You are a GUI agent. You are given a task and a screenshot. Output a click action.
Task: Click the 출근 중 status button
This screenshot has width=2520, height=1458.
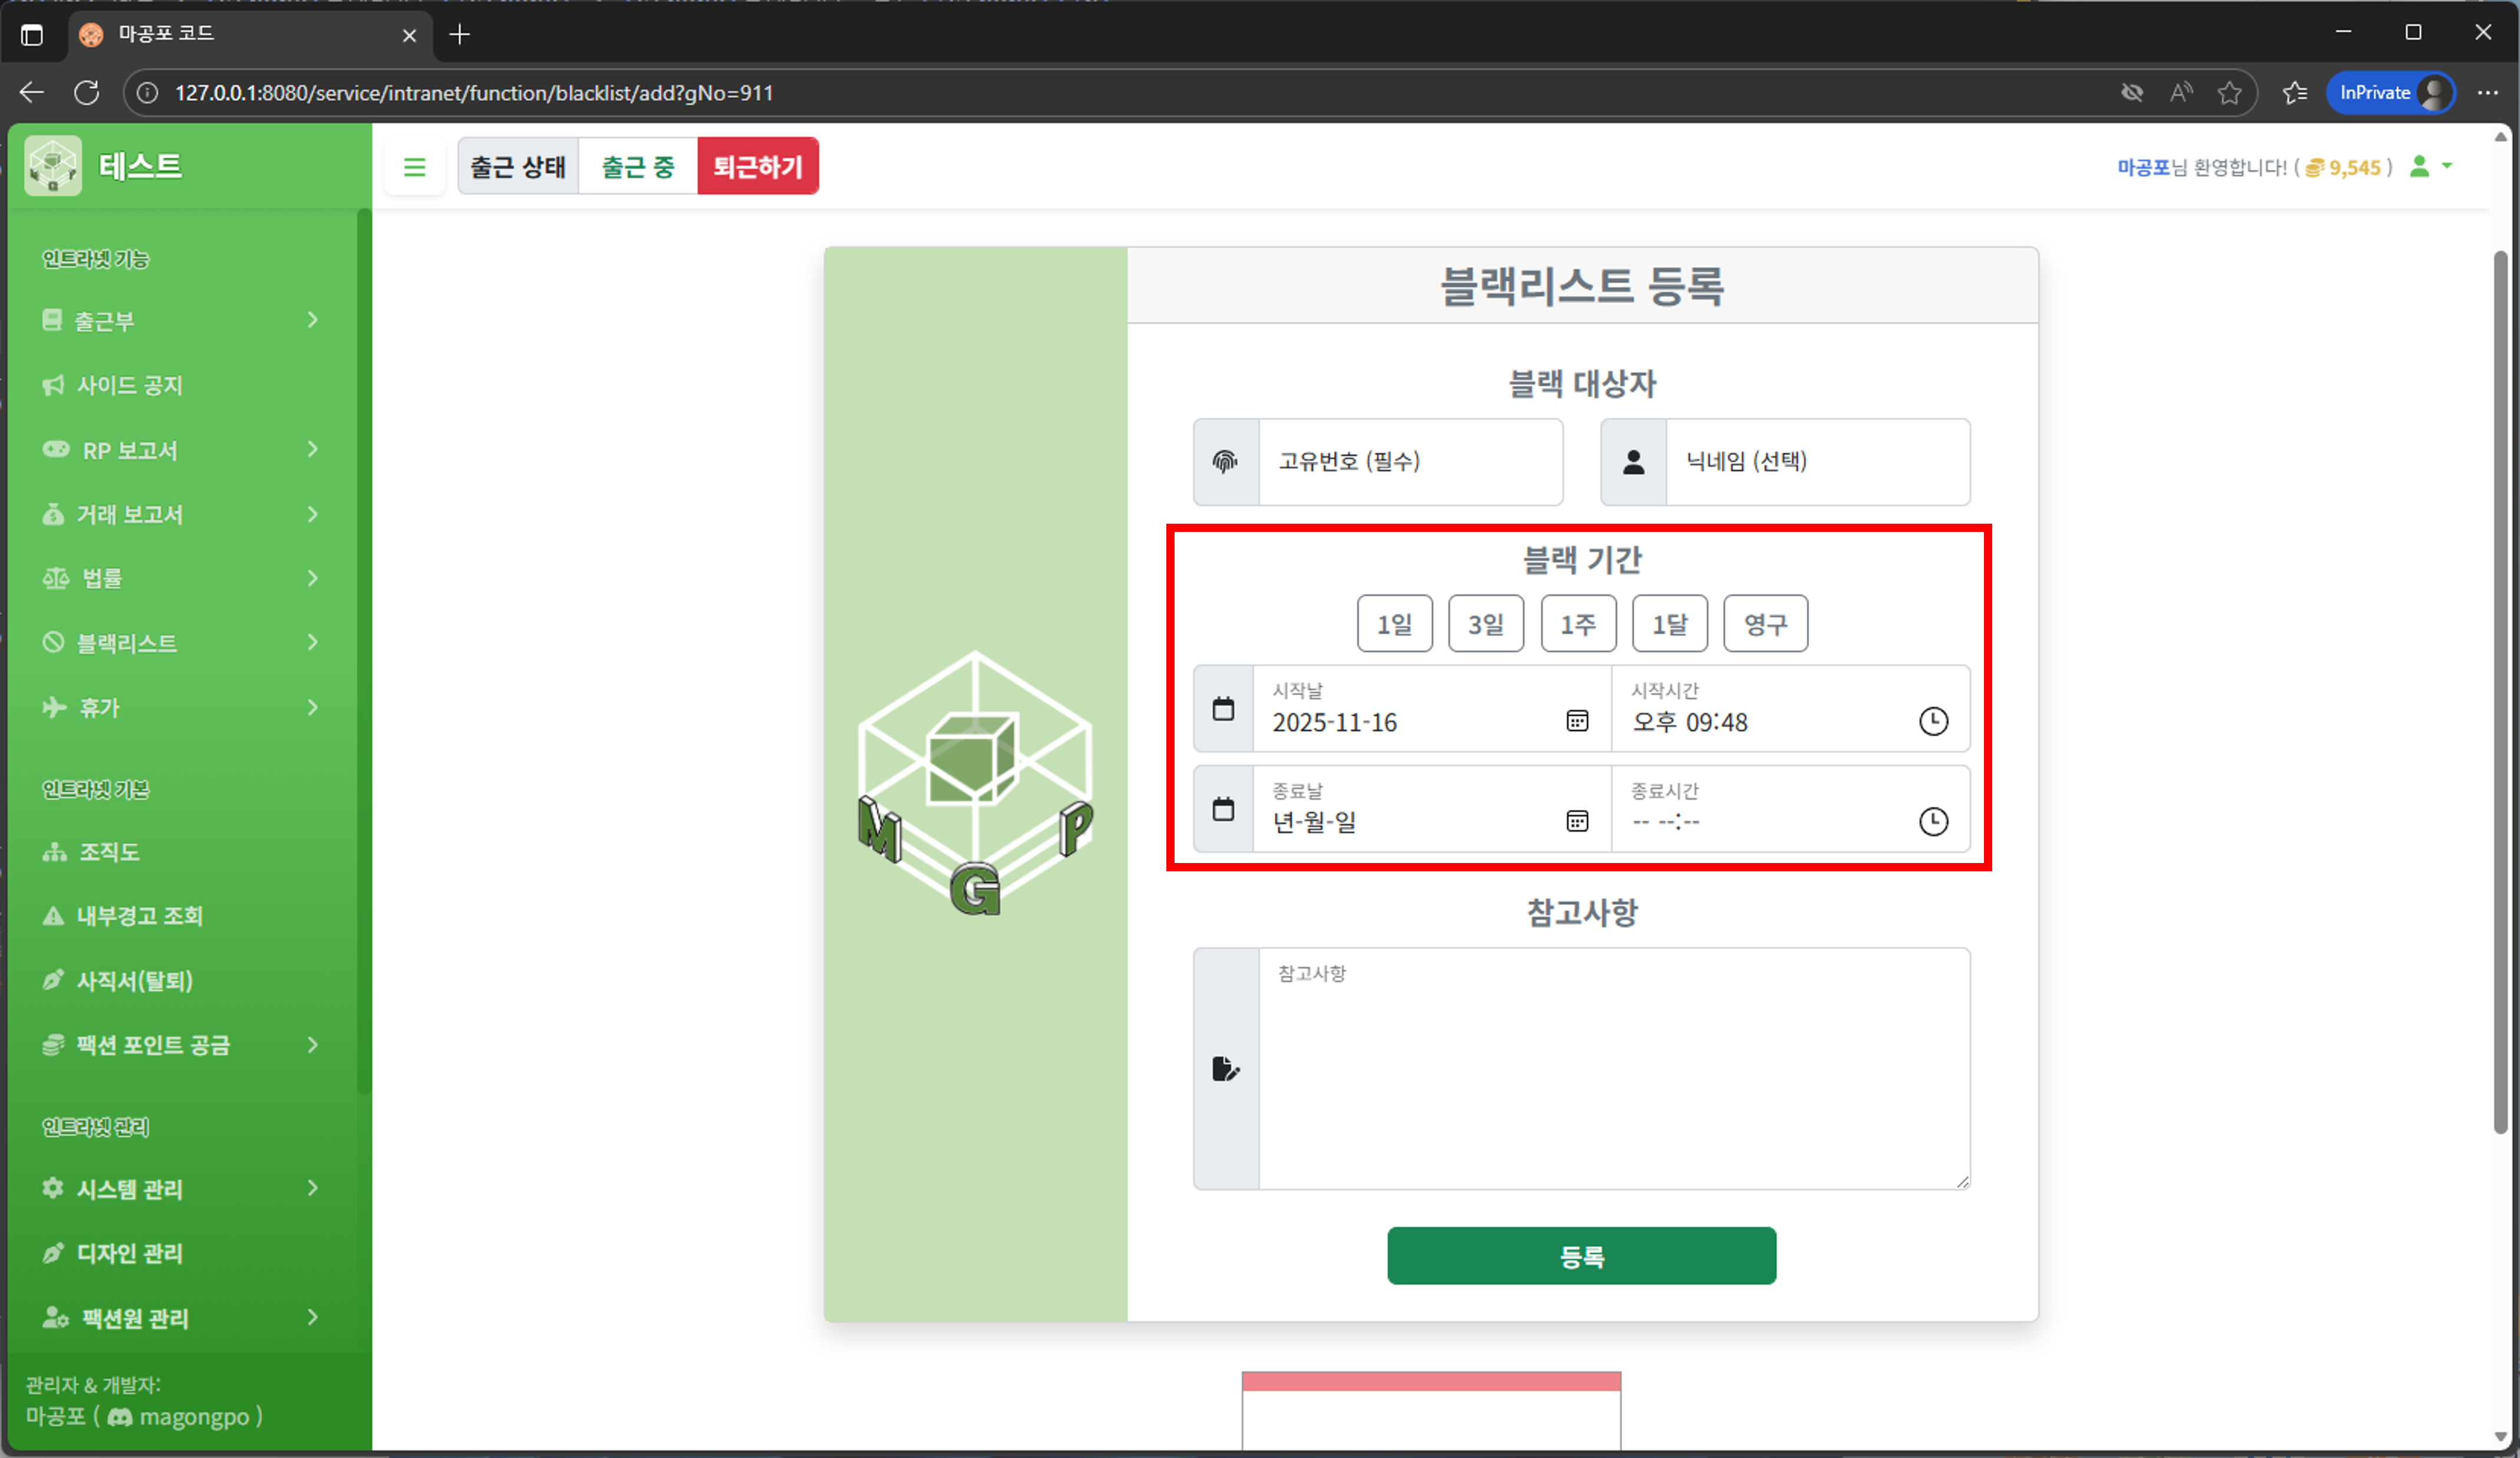[x=638, y=167]
